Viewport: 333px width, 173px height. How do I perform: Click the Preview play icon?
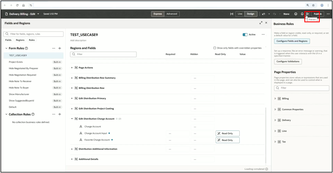click(308, 14)
